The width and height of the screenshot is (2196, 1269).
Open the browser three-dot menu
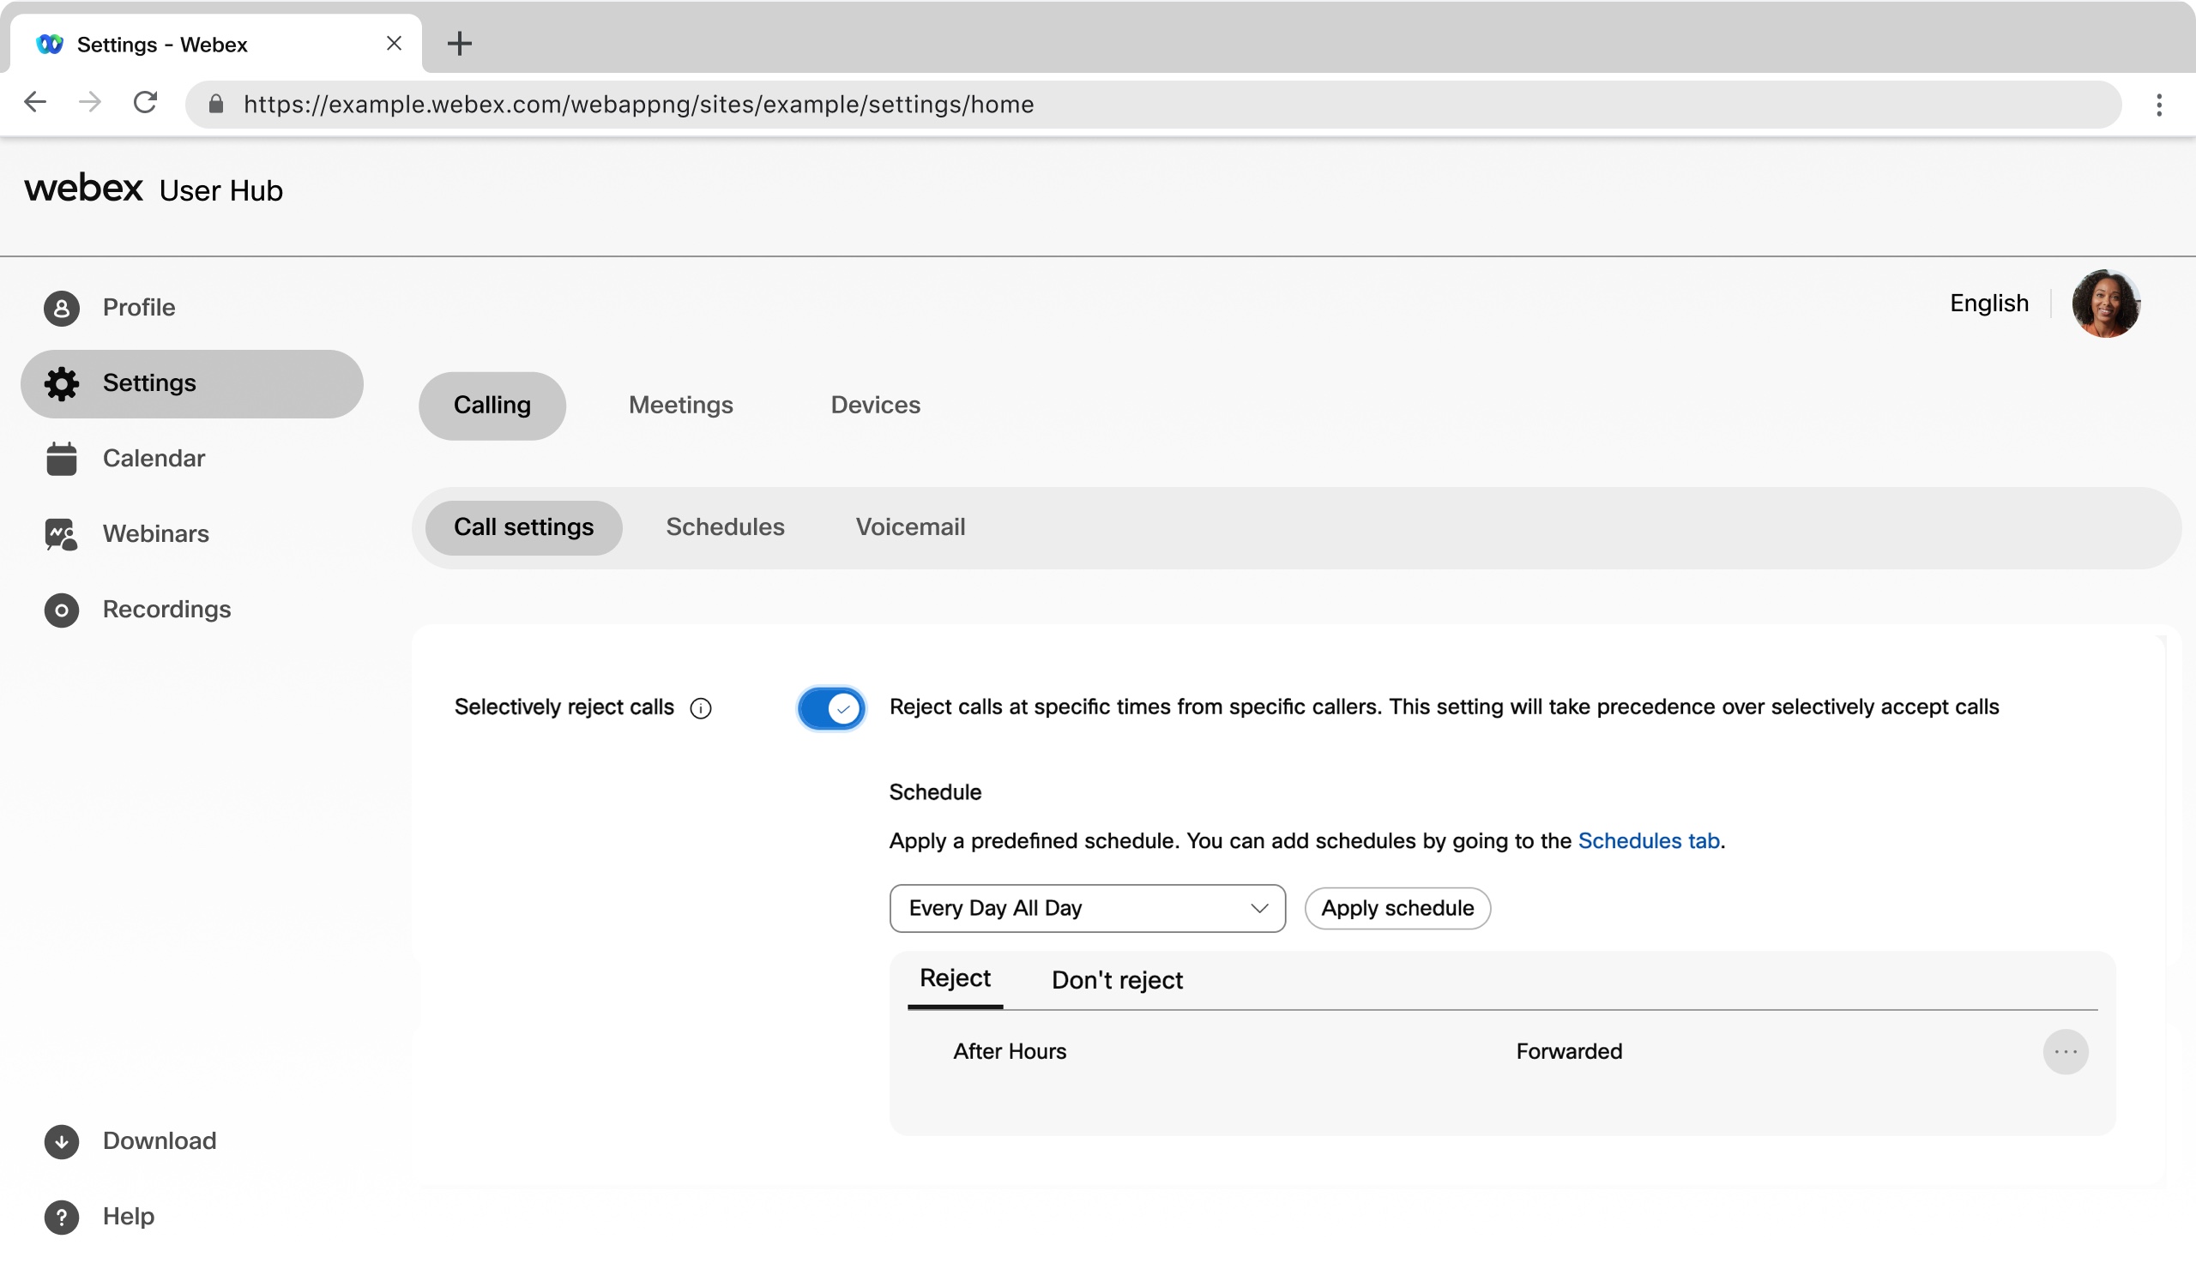click(x=2158, y=105)
